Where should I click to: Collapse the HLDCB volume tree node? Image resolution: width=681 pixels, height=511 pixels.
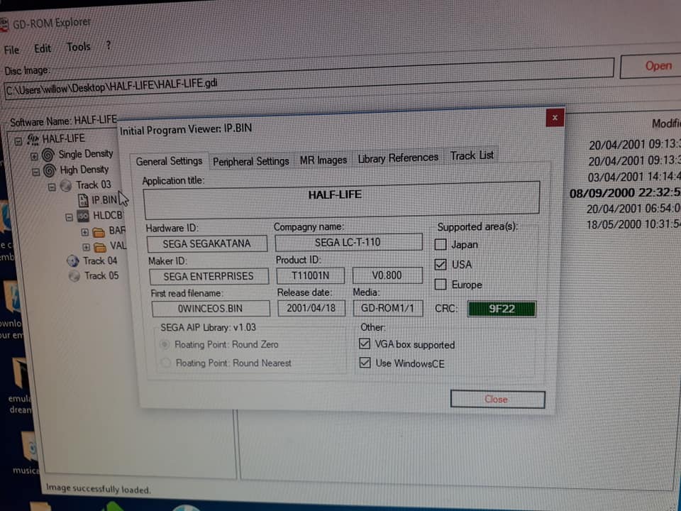pyautogui.click(x=69, y=217)
